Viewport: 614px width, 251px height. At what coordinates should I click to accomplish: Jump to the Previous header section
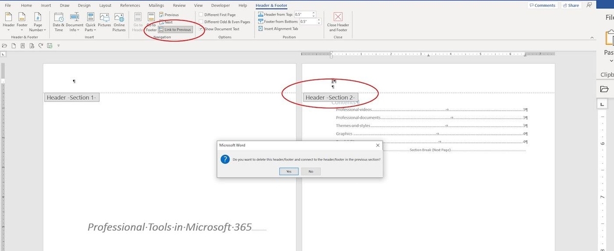[169, 15]
